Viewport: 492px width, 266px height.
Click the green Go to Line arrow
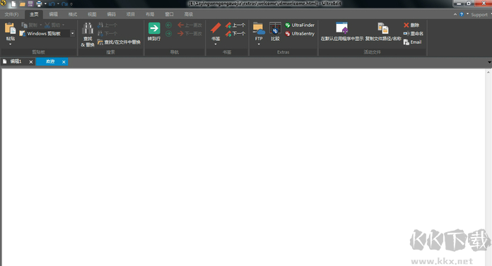(x=154, y=28)
